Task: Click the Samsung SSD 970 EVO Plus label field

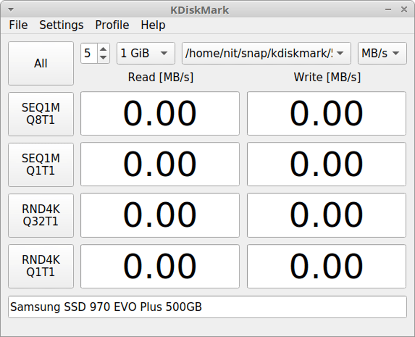Action: tap(207, 307)
